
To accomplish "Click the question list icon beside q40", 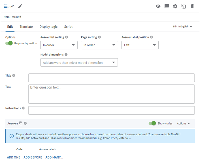I will pyautogui.click(x=6, y=6).
